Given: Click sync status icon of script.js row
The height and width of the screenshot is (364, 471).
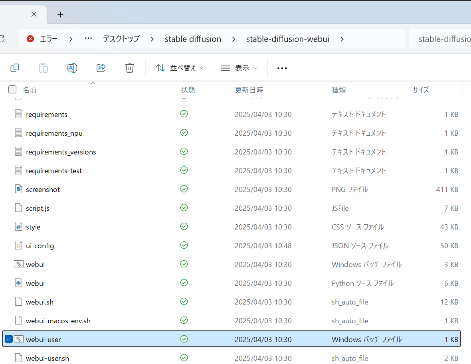Looking at the screenshot, I should click(x=184, y=208).
